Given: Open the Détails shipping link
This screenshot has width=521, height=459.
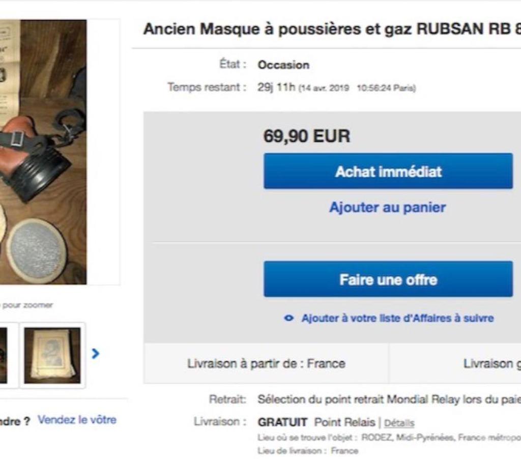Looking at the screenshot, I should pos(399,423).
